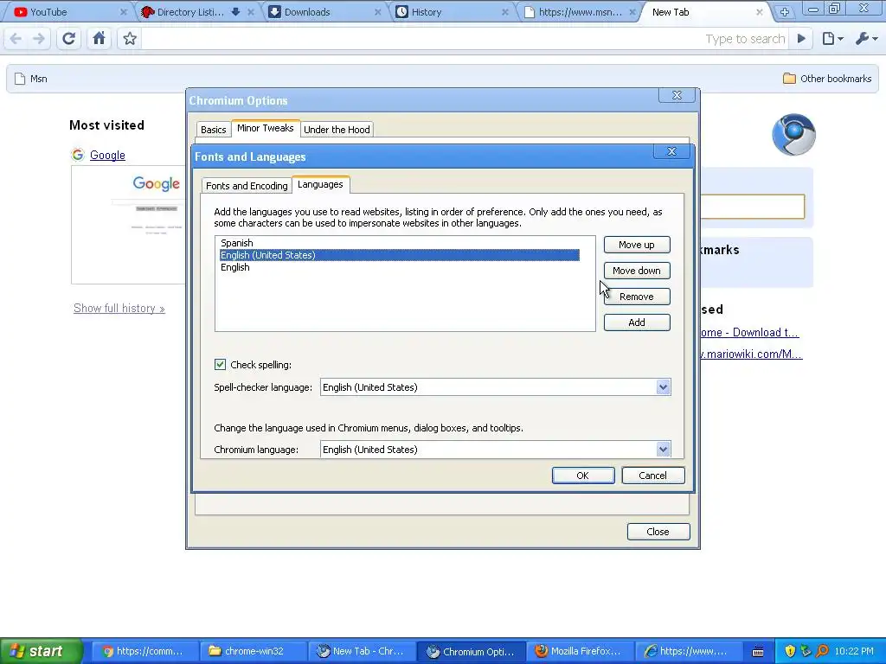Click the magnifier tray icon
The image size is (886, 664).
822,651
